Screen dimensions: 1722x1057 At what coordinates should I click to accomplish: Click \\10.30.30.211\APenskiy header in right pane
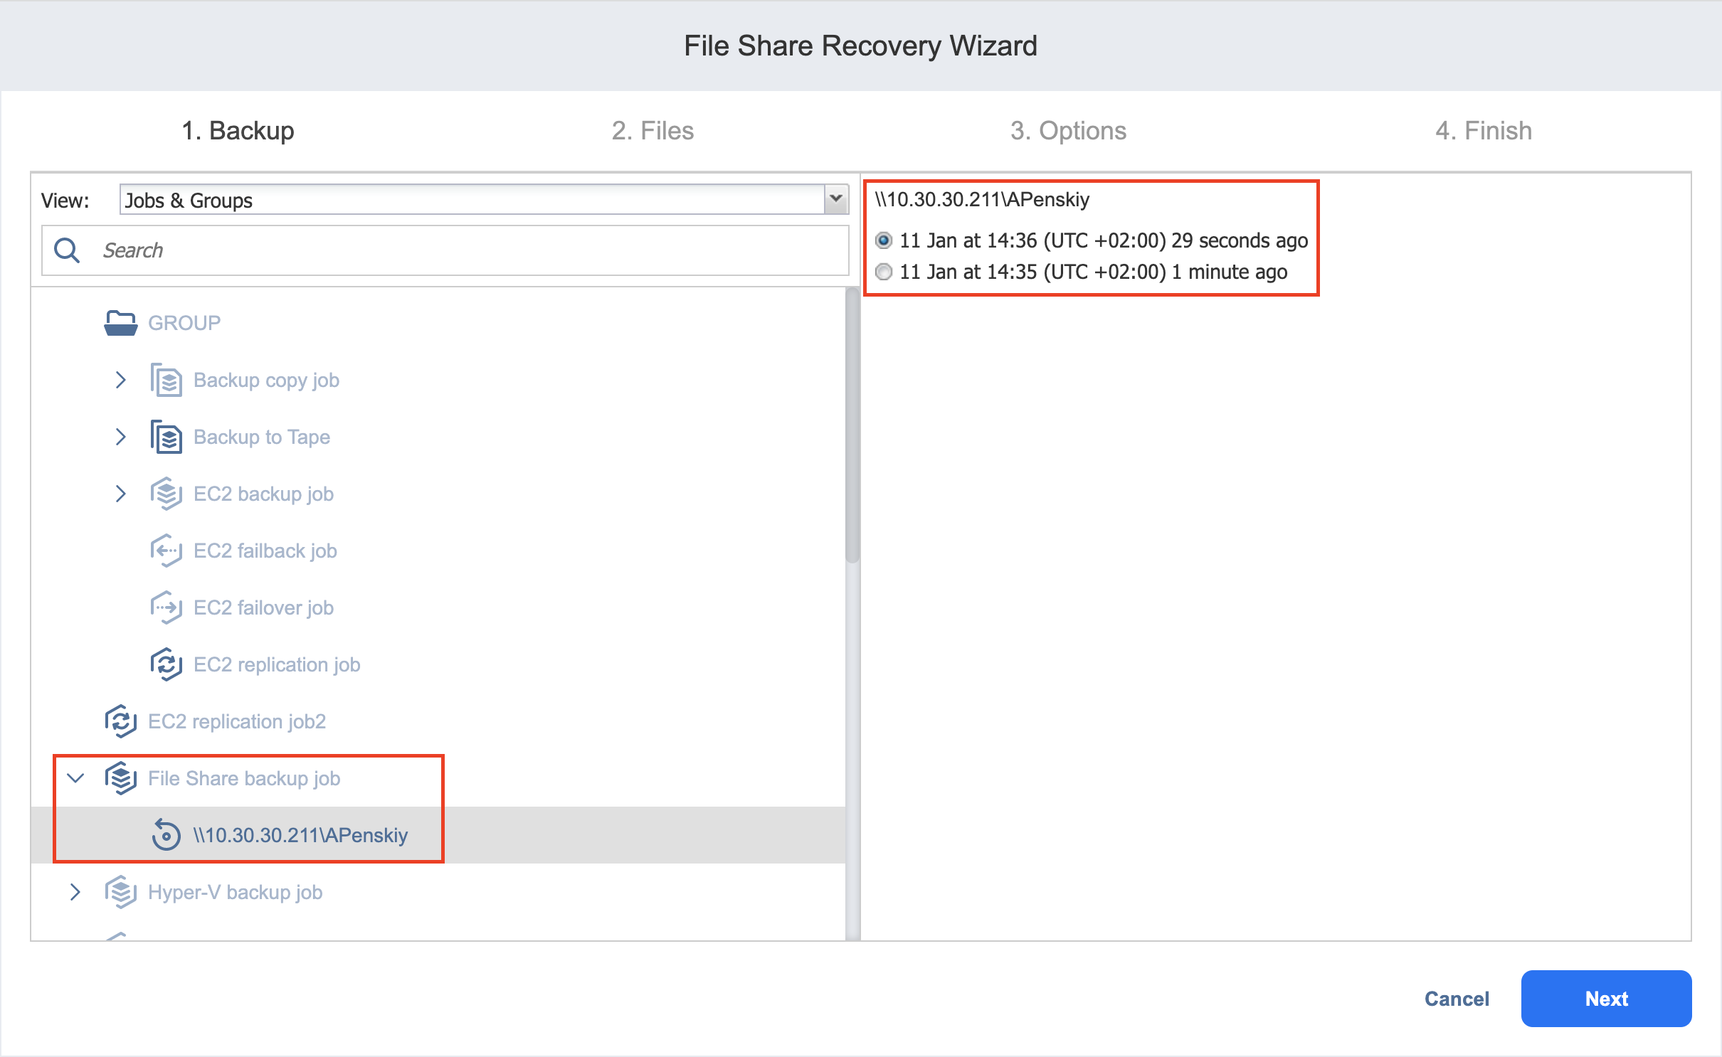click(x=982, y=199)
